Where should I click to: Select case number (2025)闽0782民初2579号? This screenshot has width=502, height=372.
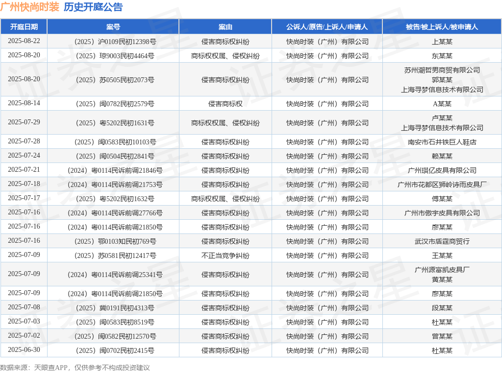115,104
